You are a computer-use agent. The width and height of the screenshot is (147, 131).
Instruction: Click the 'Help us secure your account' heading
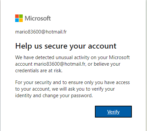coord(66,46)
